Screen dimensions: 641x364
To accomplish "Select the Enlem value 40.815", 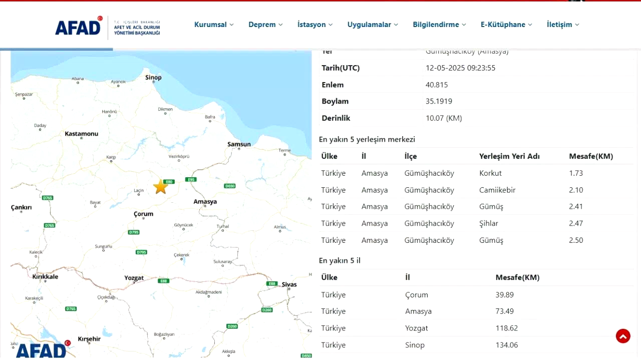I will (437, 85).
